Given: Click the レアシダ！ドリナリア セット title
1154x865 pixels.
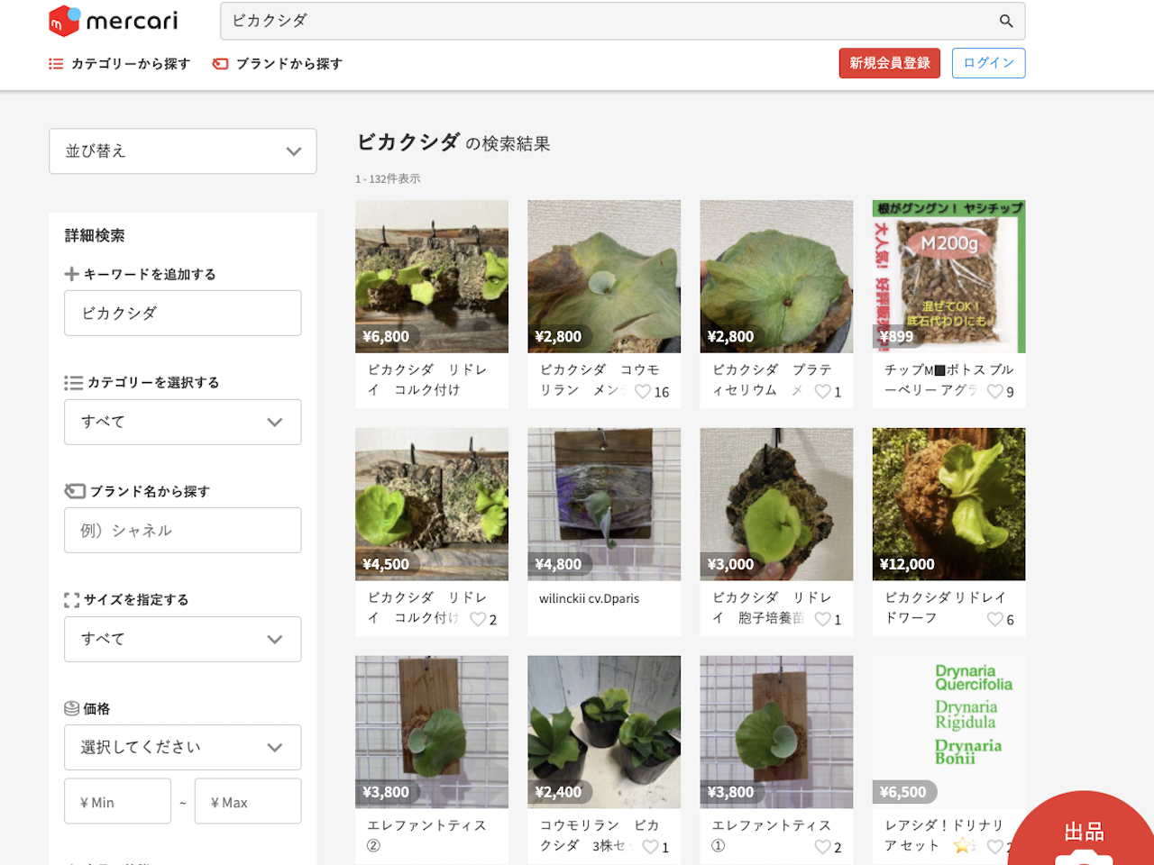Looking at the screenshot, I should click(x=944, y=835).
